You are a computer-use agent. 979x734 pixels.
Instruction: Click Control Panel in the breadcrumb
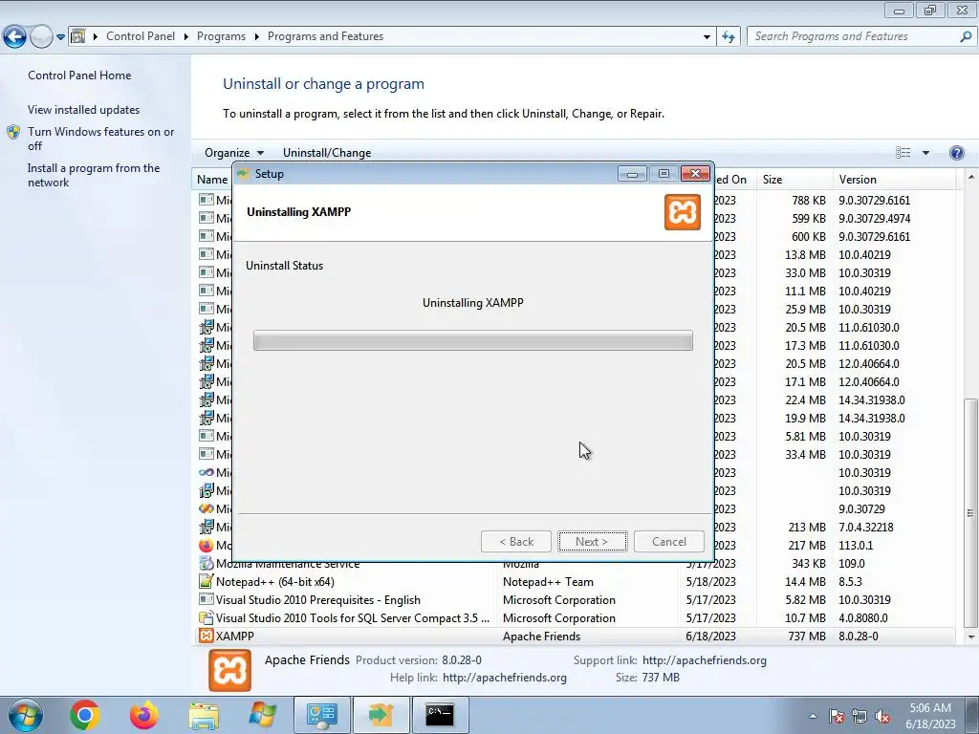[x=141, y=36]
